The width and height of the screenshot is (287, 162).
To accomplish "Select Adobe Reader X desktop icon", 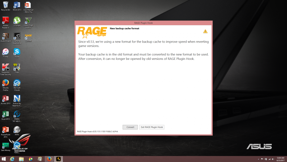I will (5, 23).
